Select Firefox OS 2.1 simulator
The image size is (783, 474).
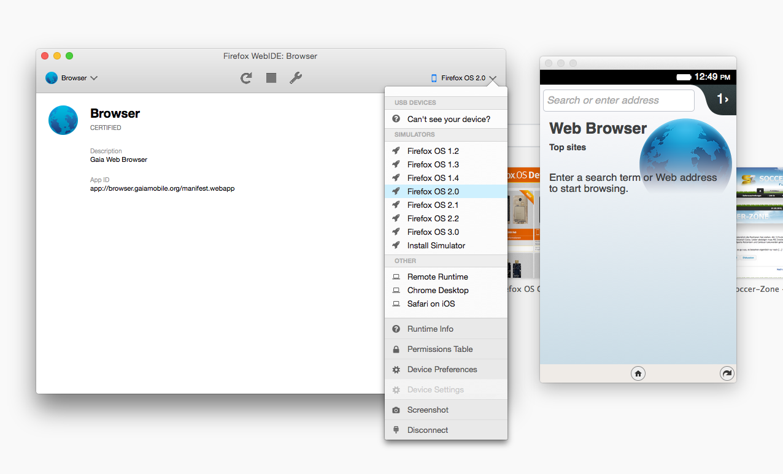tap(446, 205)
